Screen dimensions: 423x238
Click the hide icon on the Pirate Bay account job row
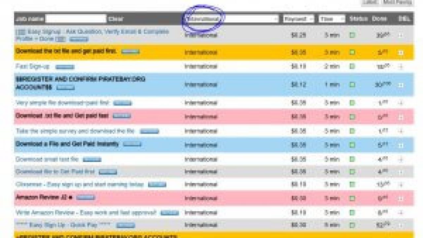point(401,85)
